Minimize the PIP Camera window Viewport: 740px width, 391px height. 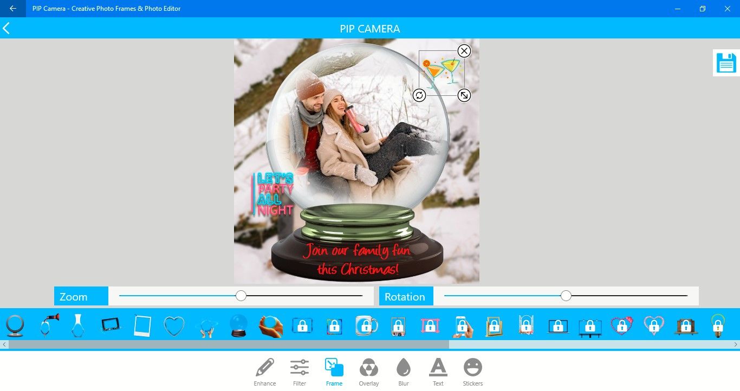(x=678, y=9)
